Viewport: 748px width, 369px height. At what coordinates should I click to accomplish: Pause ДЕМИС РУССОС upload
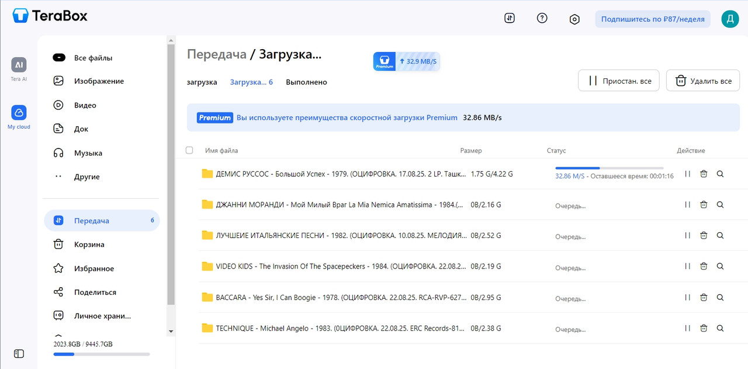tap(688, 174)
